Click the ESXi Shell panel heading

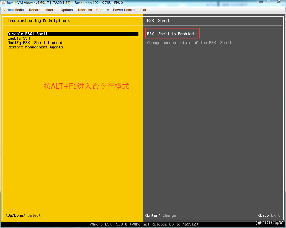(158, 20)
